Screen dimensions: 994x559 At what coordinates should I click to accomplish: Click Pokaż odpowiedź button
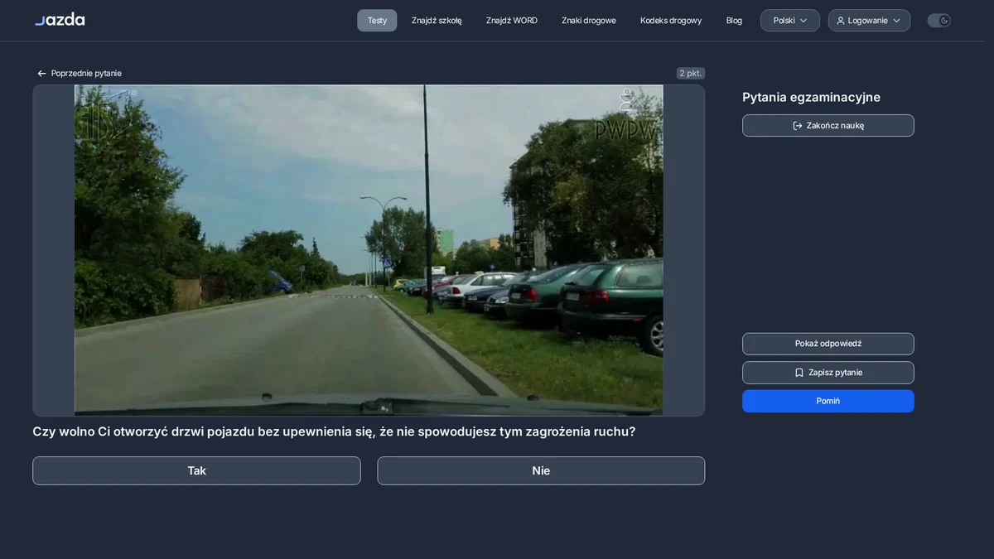[828, 344]
